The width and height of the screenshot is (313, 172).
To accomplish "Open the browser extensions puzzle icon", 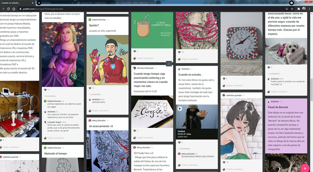I will 299,9.
